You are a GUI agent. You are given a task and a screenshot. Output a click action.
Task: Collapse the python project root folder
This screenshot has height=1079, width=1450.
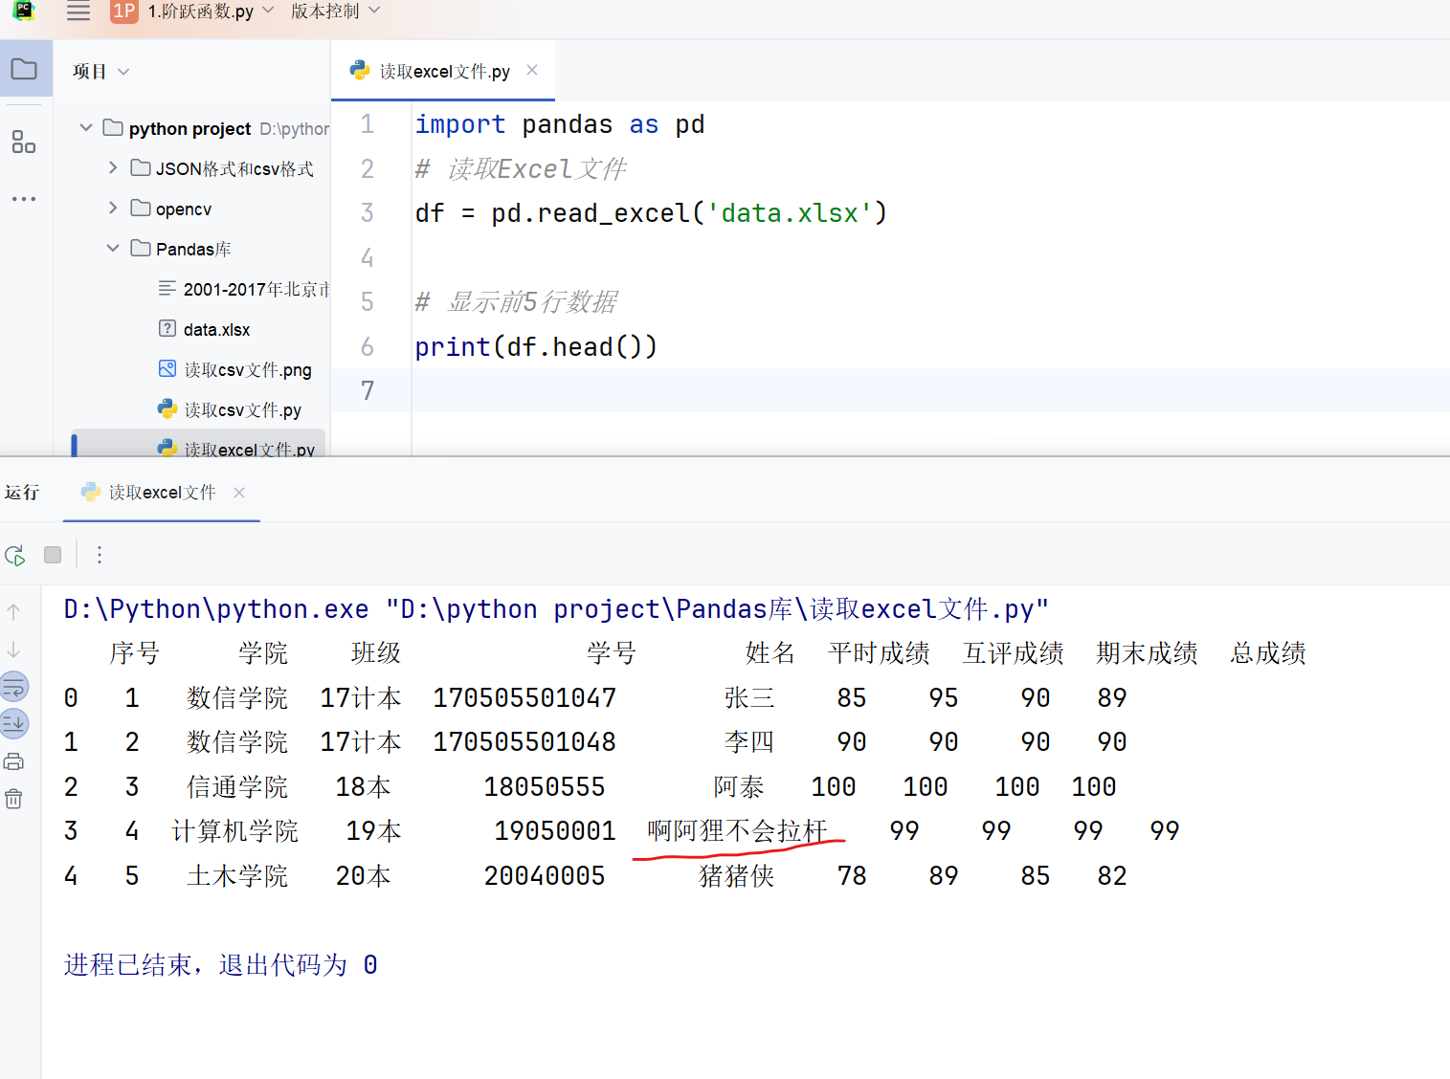[86, 127]
